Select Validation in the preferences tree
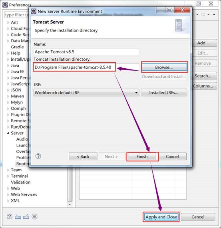 point(21,182)
